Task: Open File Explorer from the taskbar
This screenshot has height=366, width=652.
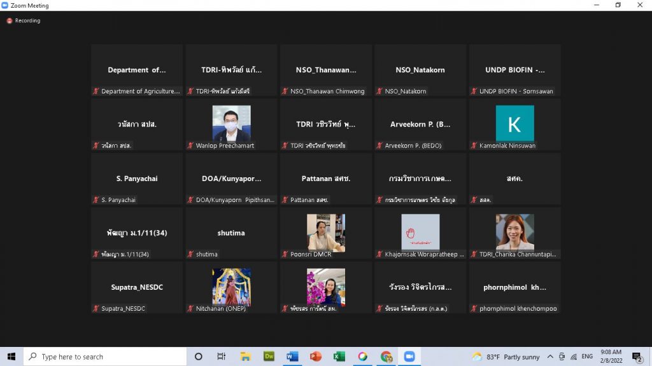Action: click(245, 356)
